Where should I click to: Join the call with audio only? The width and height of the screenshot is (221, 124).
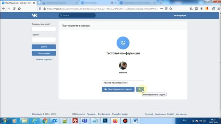tap(140, 89)
